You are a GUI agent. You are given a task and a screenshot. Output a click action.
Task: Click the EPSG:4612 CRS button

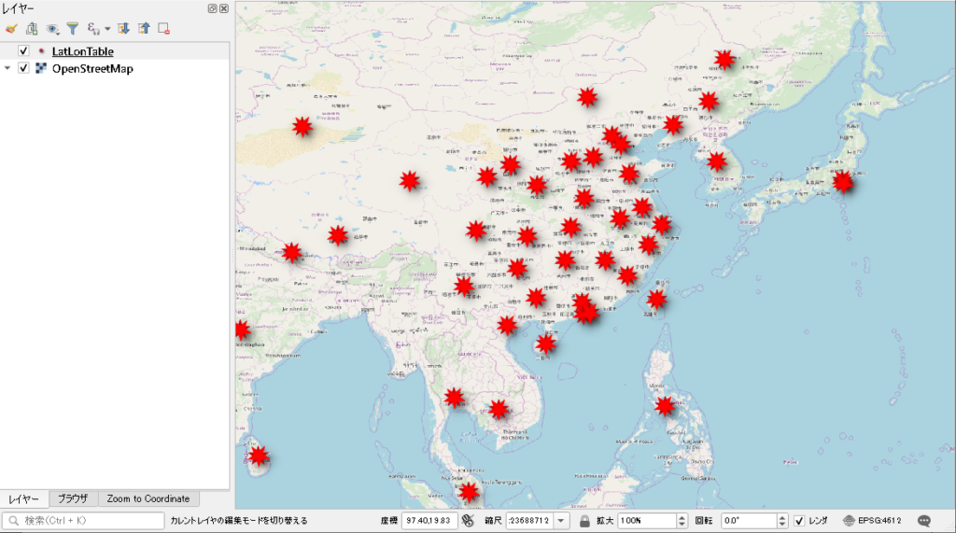pos(872,520)
